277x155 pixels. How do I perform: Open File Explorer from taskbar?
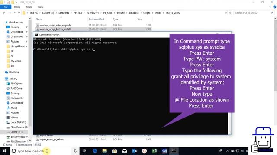(x=105, y=151)
